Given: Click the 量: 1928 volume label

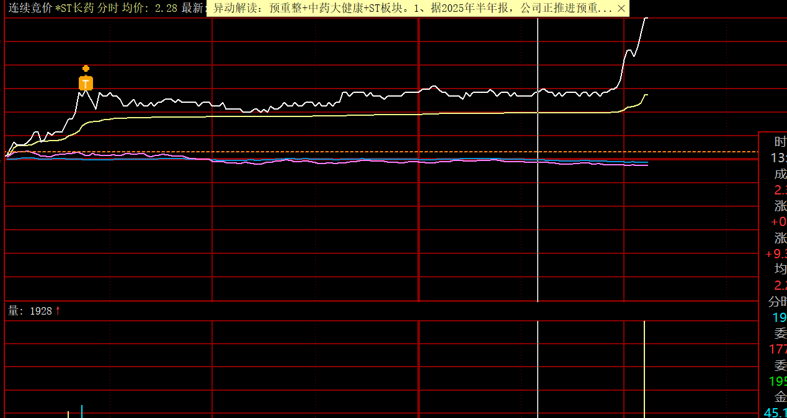Looking at the screenshot, I should click(30, 311).
